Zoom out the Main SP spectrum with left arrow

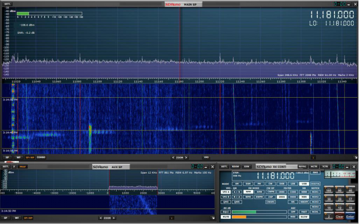tap(173, 158)
